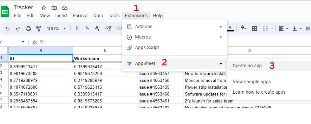Viewport: 311px width, 124px height.
Task: Select cell Issue #4563457
Action: point(160,73)
